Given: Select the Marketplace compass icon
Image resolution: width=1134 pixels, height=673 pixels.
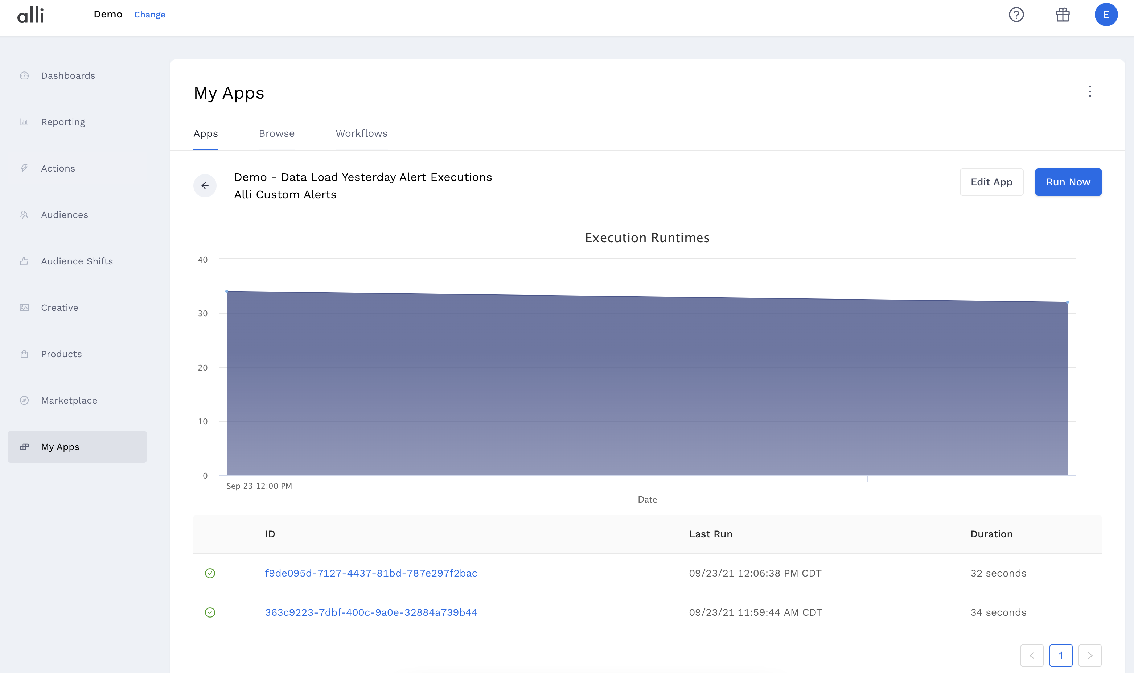Looking at the screenshot, I should tap(24, 400).
